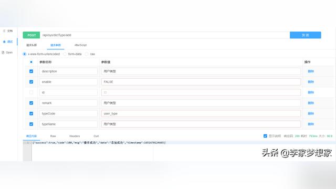The height and width of the screenshot is (189, 336).
Task: Open the Open sidebar item
Action: click(x=7, y=52)
